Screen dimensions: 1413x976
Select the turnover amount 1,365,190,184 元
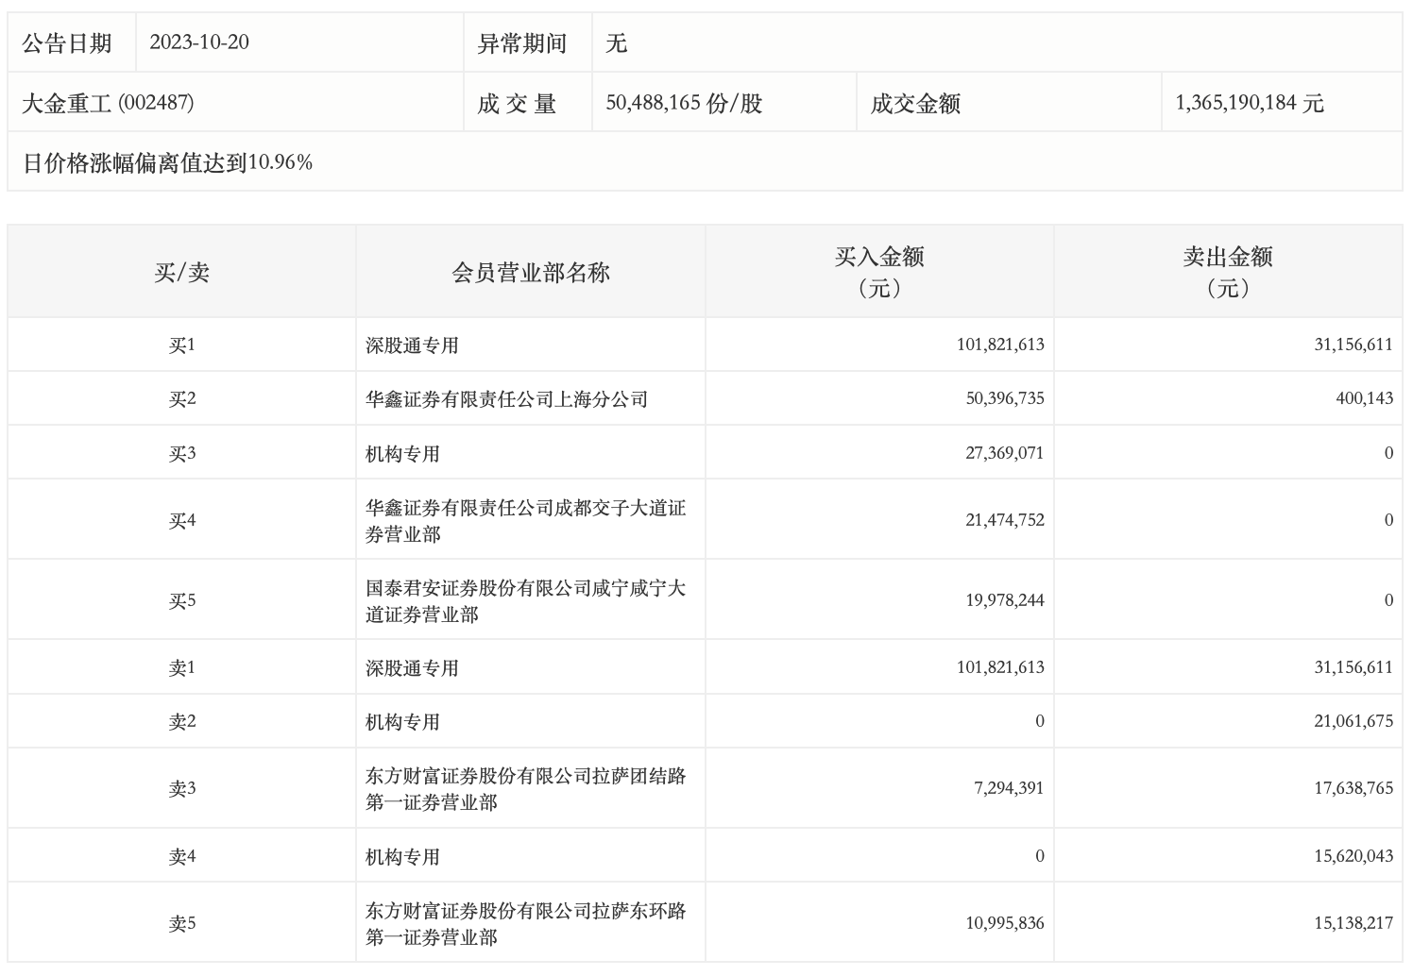click(x=1249, y=103)
